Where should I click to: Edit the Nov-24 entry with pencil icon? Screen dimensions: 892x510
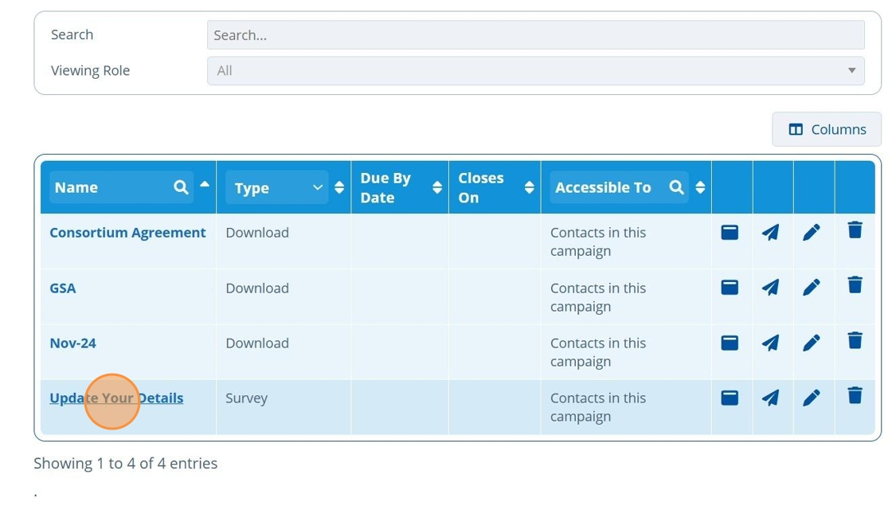[x=812, y=343]
